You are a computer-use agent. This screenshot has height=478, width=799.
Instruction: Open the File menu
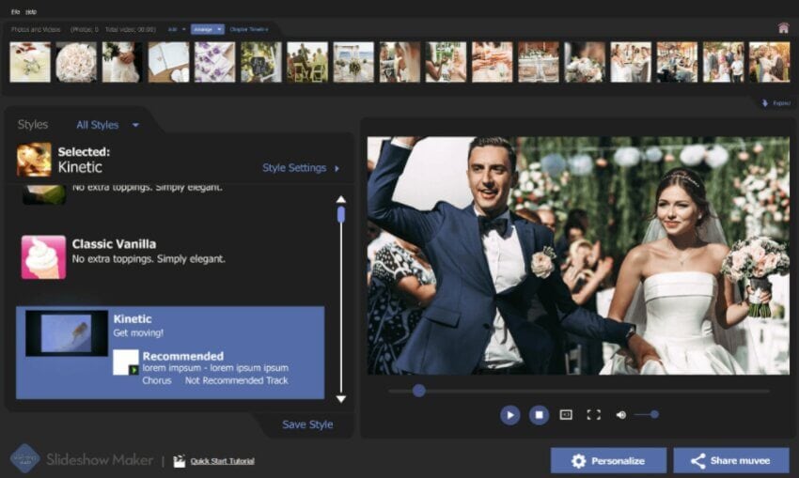tap(15, 11)
